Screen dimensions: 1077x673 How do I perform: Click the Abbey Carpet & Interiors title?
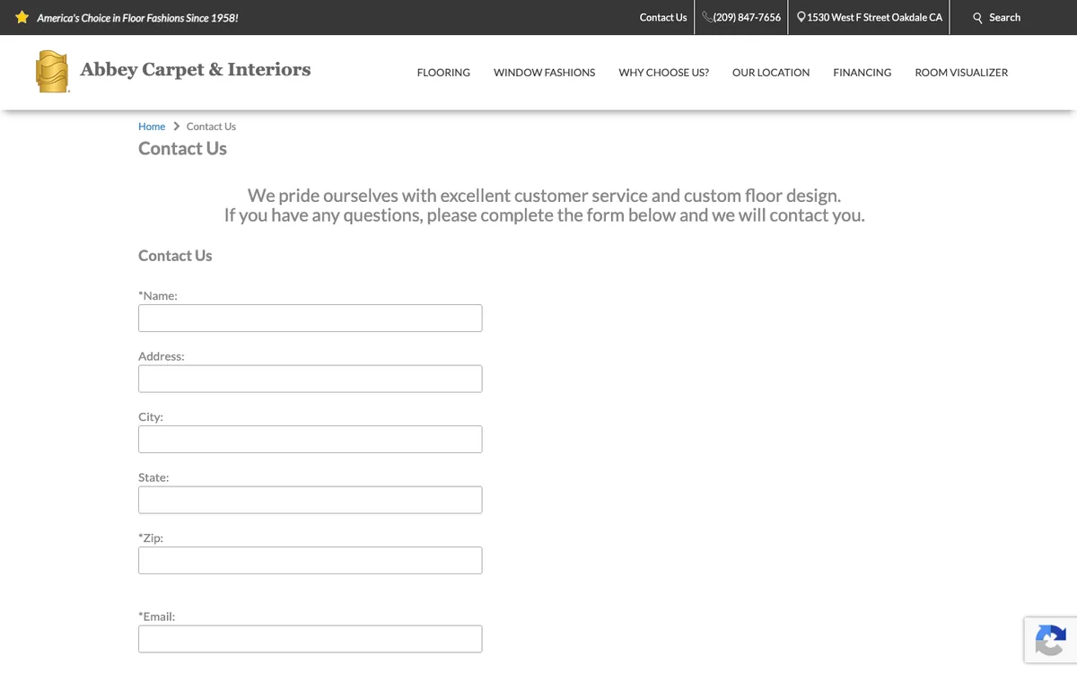[195, 70]
